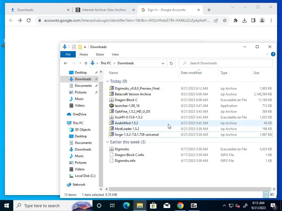Open the View ribbon tab
Viewport: 282px width, 211px height.
click(x=115, y=54)
